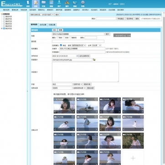The image size is (165, 165).
Task: Click into the content summary textarea
Action: tap(85, 72)
